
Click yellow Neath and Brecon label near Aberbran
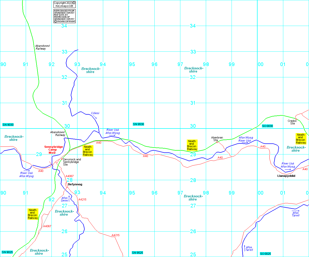click(192, 145)
